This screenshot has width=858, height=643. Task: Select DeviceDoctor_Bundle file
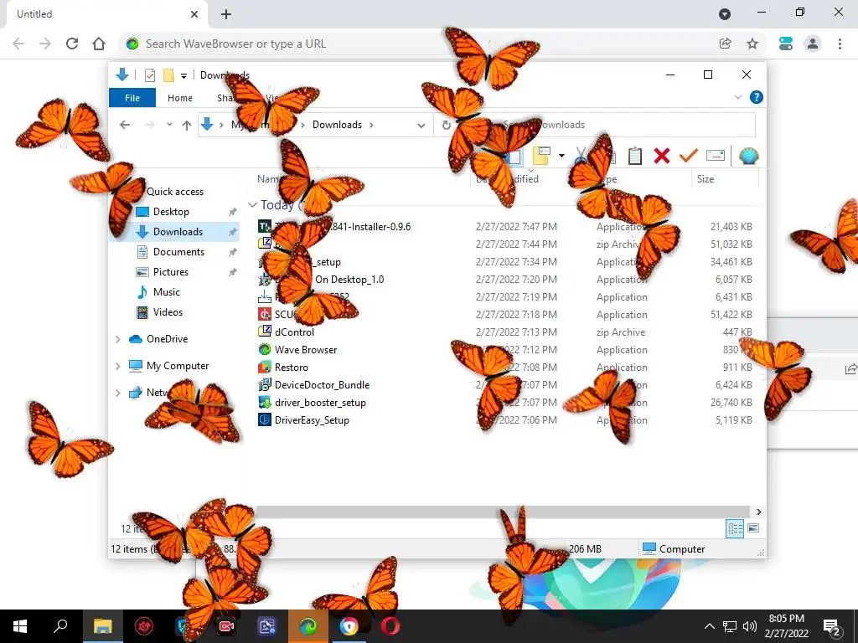(322, 385)
